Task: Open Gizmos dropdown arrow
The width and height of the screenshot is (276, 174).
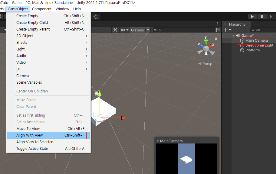Action: click(x=148, y=30)
